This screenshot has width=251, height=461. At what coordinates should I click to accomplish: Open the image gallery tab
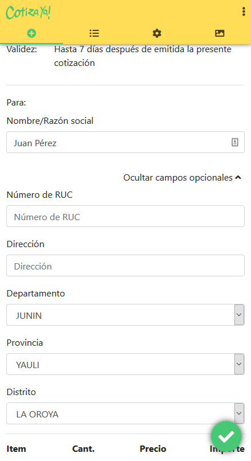(x=219, y=33)
